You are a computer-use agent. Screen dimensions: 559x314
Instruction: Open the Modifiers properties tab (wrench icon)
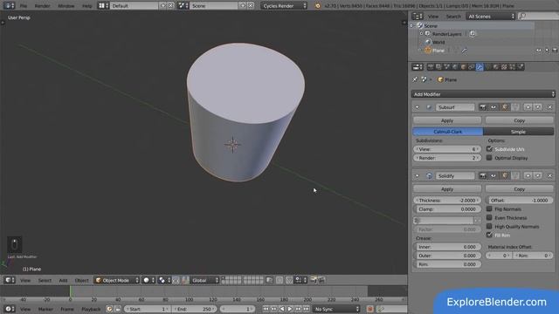click(x=480, y=67)
